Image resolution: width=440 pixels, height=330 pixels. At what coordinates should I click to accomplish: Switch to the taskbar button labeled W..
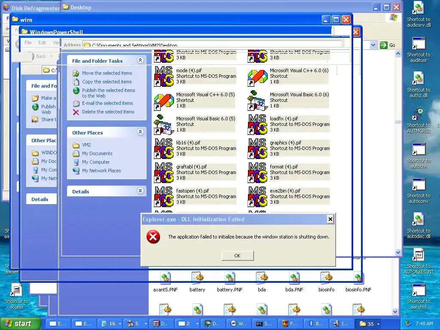238,324
